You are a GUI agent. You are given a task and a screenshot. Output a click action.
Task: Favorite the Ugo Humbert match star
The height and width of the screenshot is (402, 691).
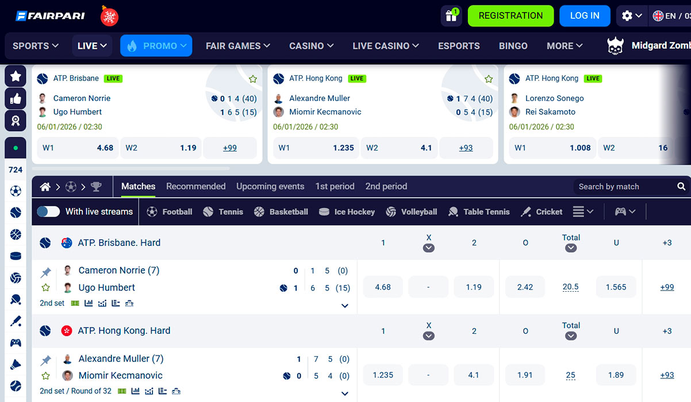point(45,288)
